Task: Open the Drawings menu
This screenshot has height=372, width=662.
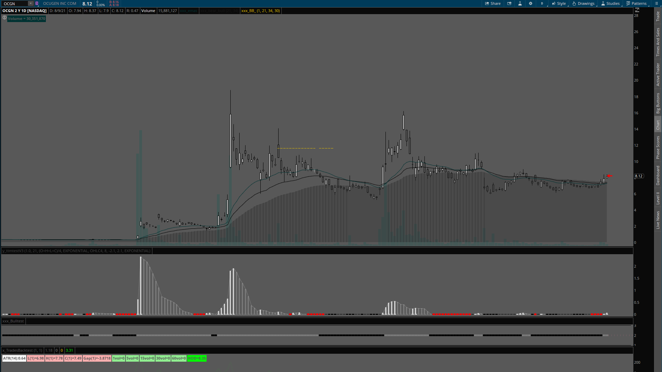Action: [583, 3]
